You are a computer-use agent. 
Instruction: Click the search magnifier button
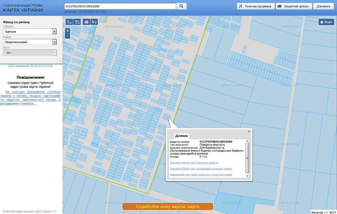click(181, 6)
